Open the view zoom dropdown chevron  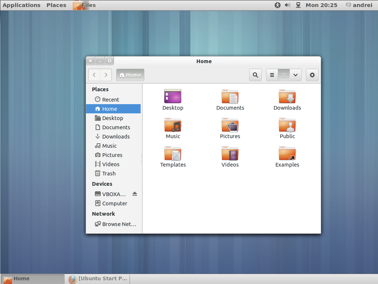coord(295,75)
